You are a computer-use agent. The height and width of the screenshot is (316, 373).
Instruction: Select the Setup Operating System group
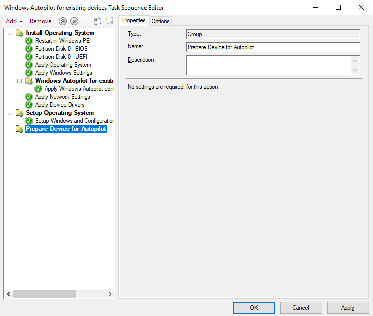[60, 113]
